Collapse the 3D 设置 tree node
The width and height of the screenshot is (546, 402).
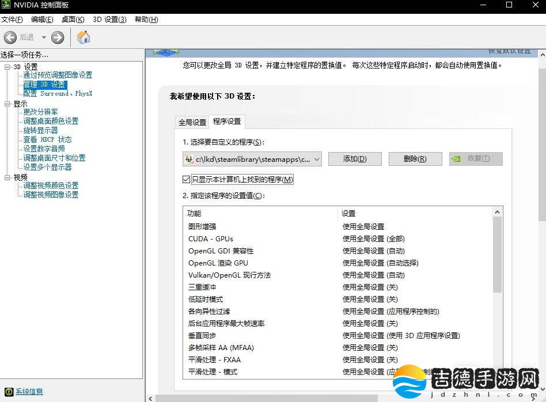pos(7,67)
